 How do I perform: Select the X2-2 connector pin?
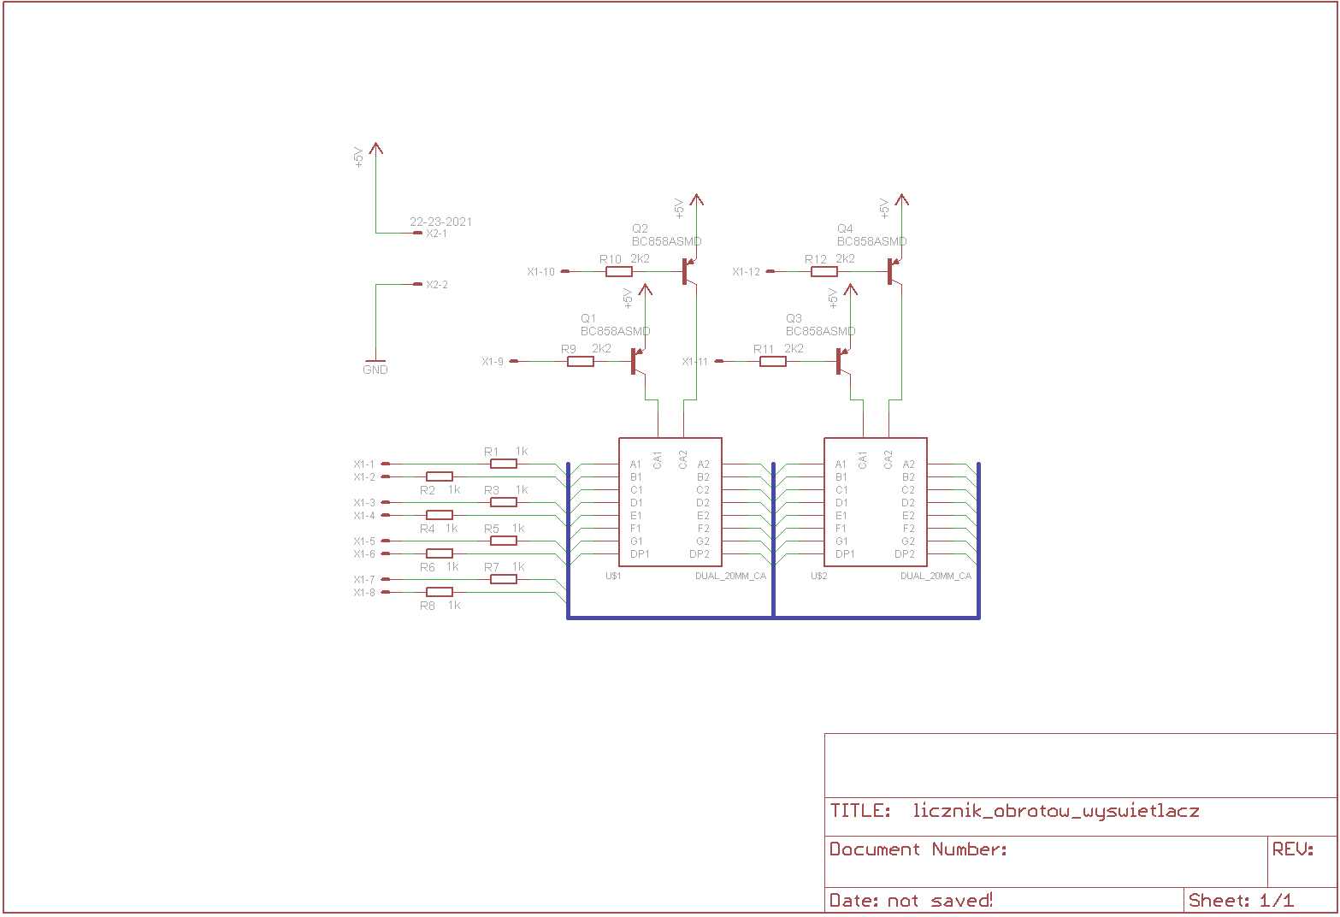click(417, 284)
